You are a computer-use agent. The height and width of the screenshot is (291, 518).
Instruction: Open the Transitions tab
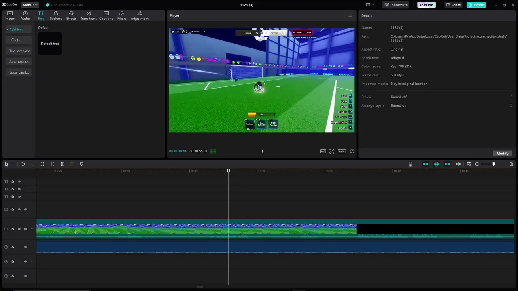(x=89, y=16)
